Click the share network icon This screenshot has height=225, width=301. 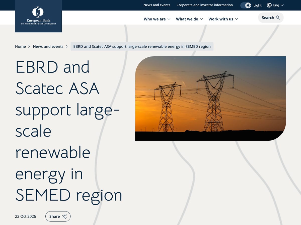point(64,216)
